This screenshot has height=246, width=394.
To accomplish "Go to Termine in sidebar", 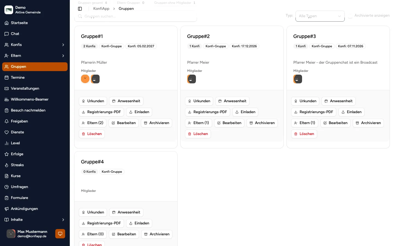I will pyautogui.click(x=35, y=78).
